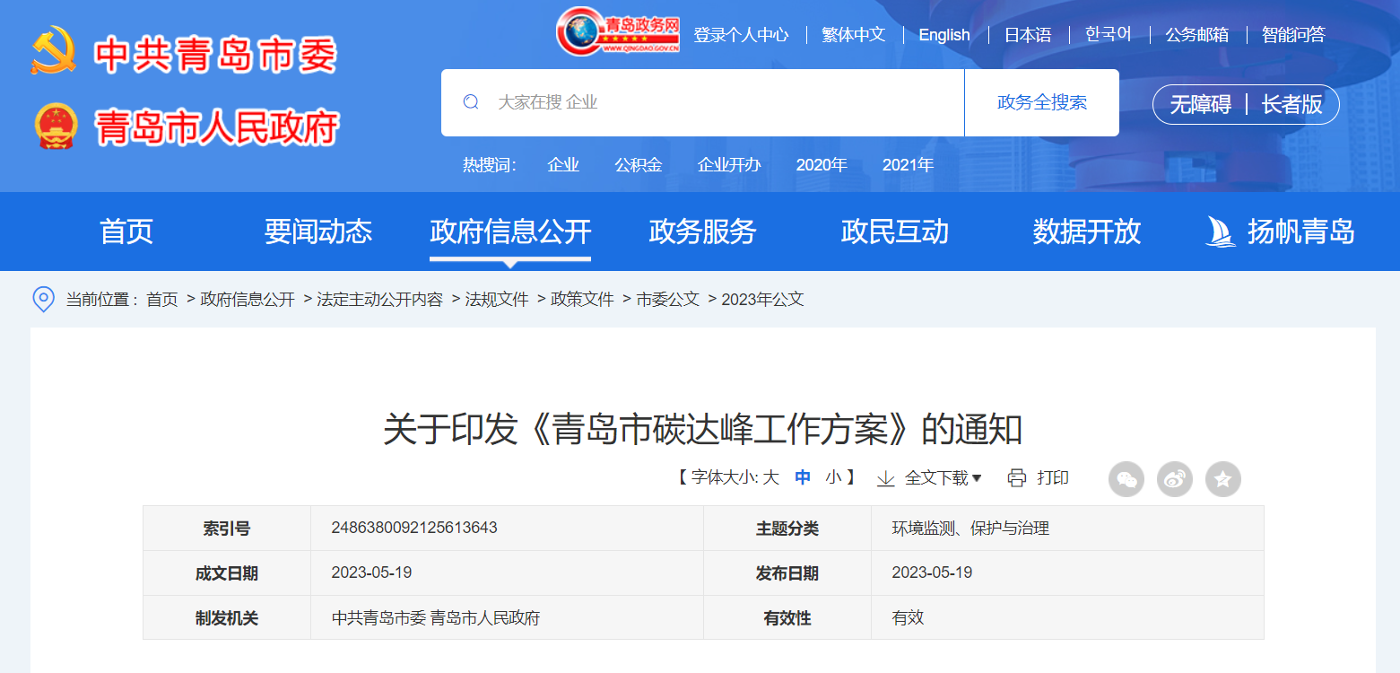Image resolution: width=1400 pixels, height=673 pixels.
Task: Click the location pin icon
Action: (43, 299)
